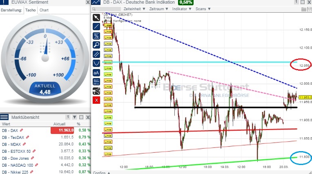Open the Buy/Sell marker tool
The width and height of the screenshot is (312, 174).
96,82
